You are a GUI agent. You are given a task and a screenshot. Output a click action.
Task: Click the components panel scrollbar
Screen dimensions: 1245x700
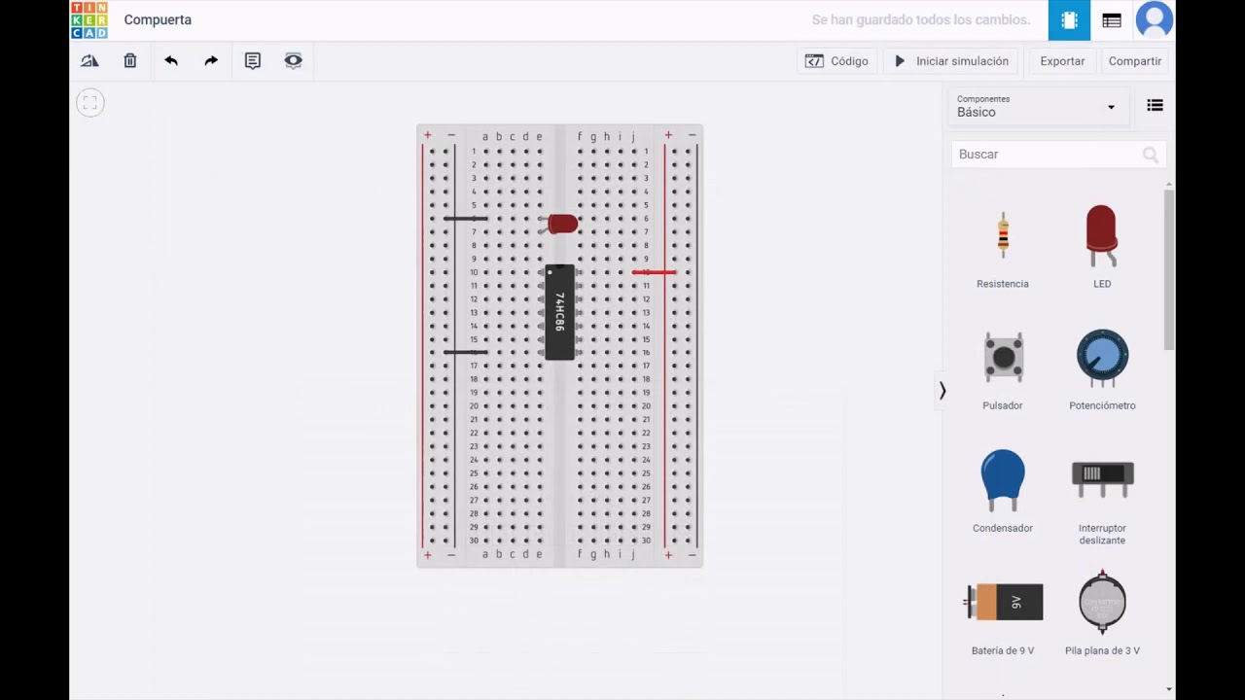(x=1168, y=270)
